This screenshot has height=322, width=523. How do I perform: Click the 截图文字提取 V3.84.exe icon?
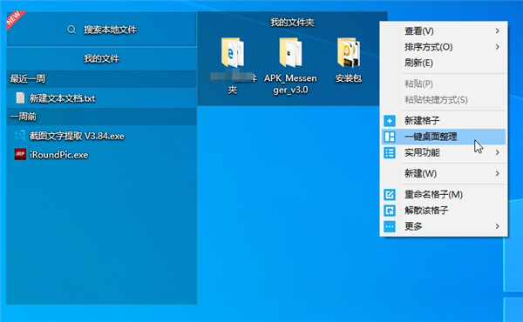[x=20, y=135]
